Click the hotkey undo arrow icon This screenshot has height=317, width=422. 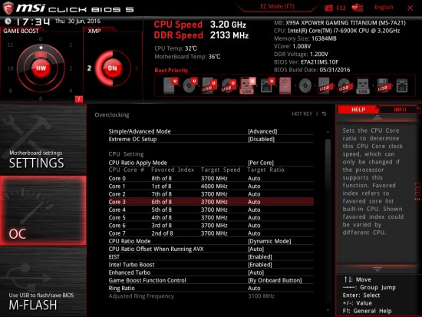click(x=325, y=114)
